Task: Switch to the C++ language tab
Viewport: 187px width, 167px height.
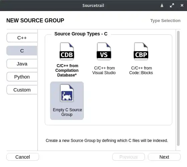Action: 22,38
